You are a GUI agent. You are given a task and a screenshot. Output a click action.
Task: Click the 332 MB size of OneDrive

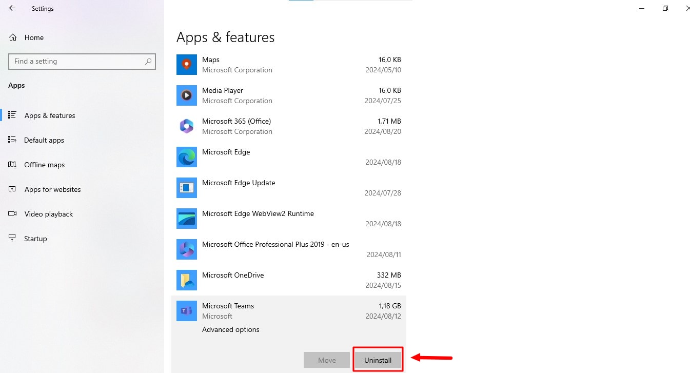pyautogui.click(x=389, y=275)
